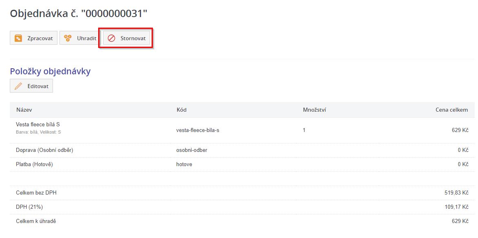Select the Platba (Hotově) row
The width and height of the screenshot is (478, 238).
point(35,164)
